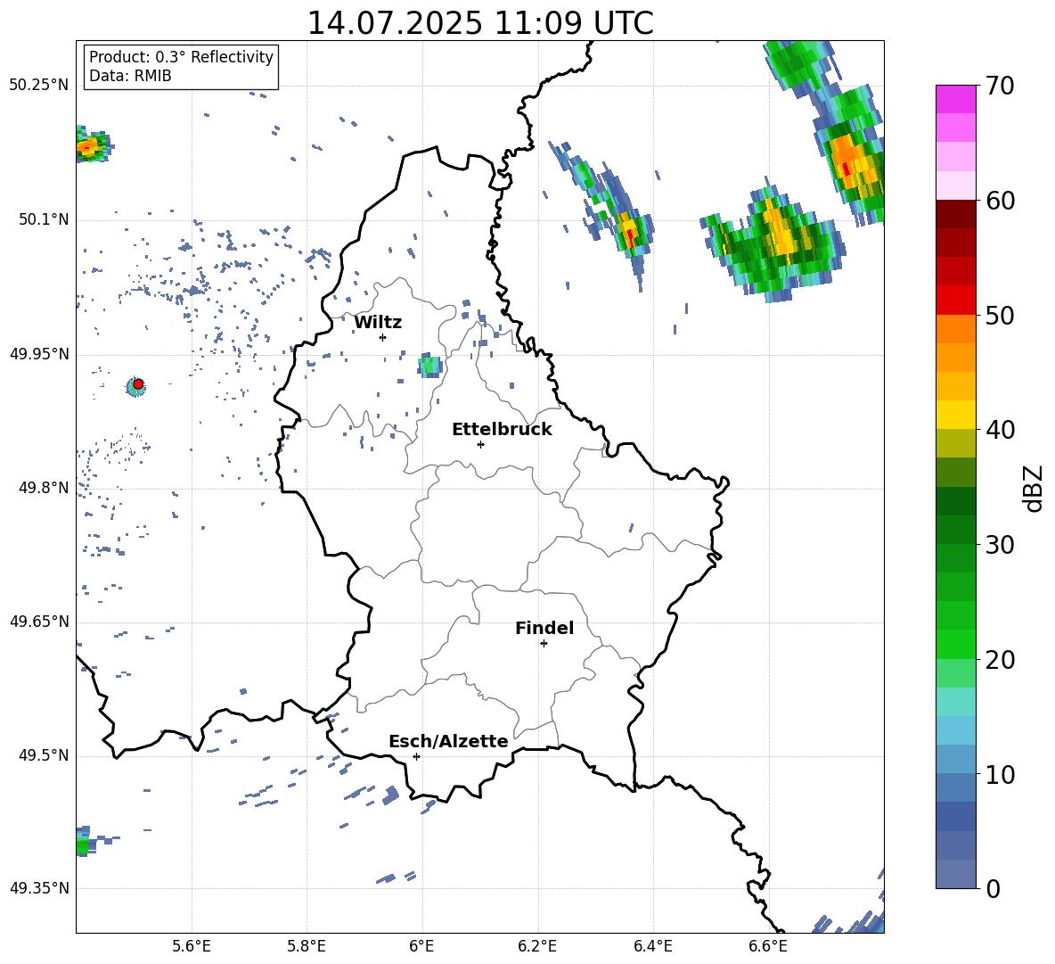Image resolution: width=1055 pixels, height=964 pixels.
Task: Click the Findel cross marker
Action: 544,644
